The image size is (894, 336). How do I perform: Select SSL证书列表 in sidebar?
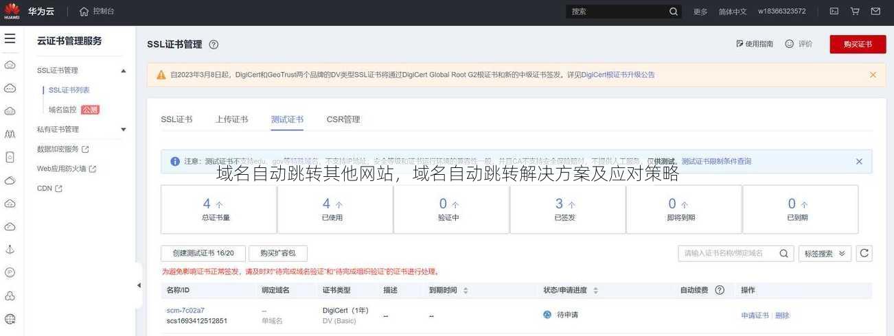point(69,90)
